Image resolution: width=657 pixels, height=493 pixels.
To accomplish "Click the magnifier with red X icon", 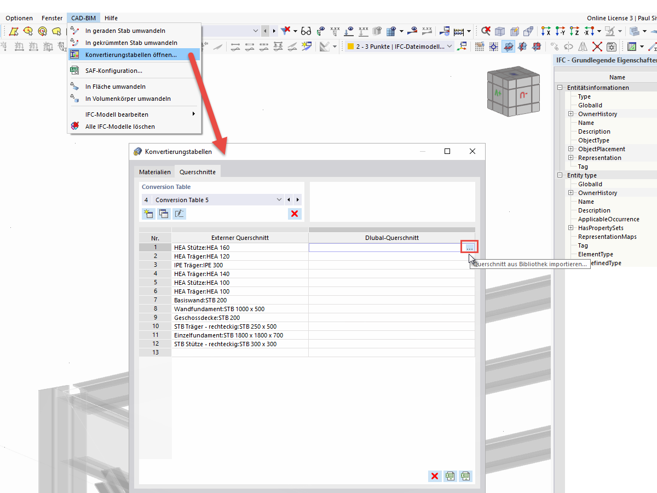I will coord(486,31).
